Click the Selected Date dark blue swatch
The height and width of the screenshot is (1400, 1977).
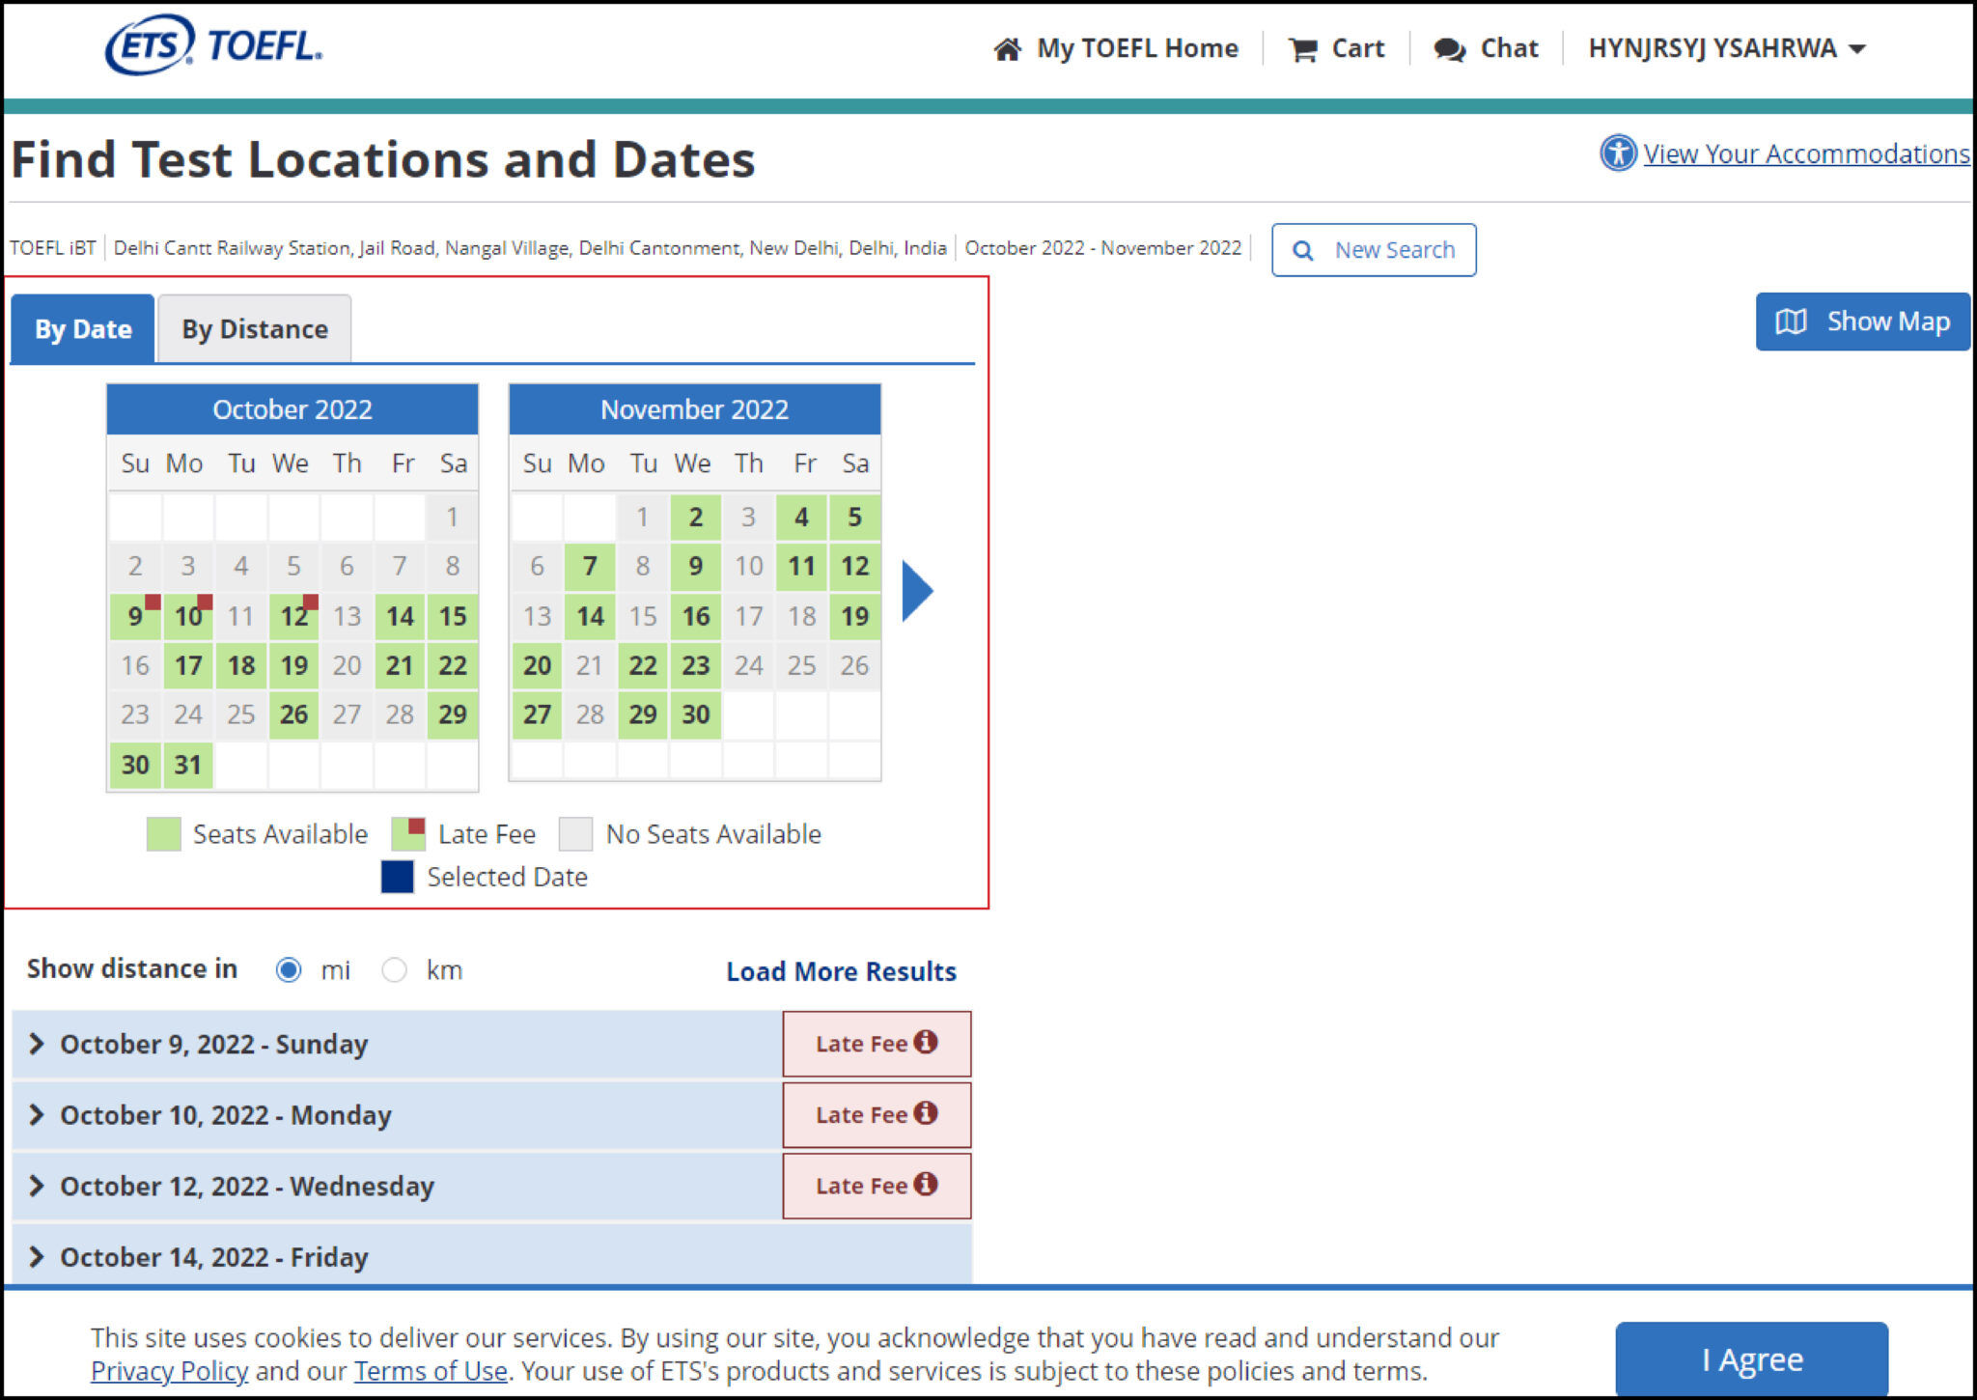click(398, 877)
